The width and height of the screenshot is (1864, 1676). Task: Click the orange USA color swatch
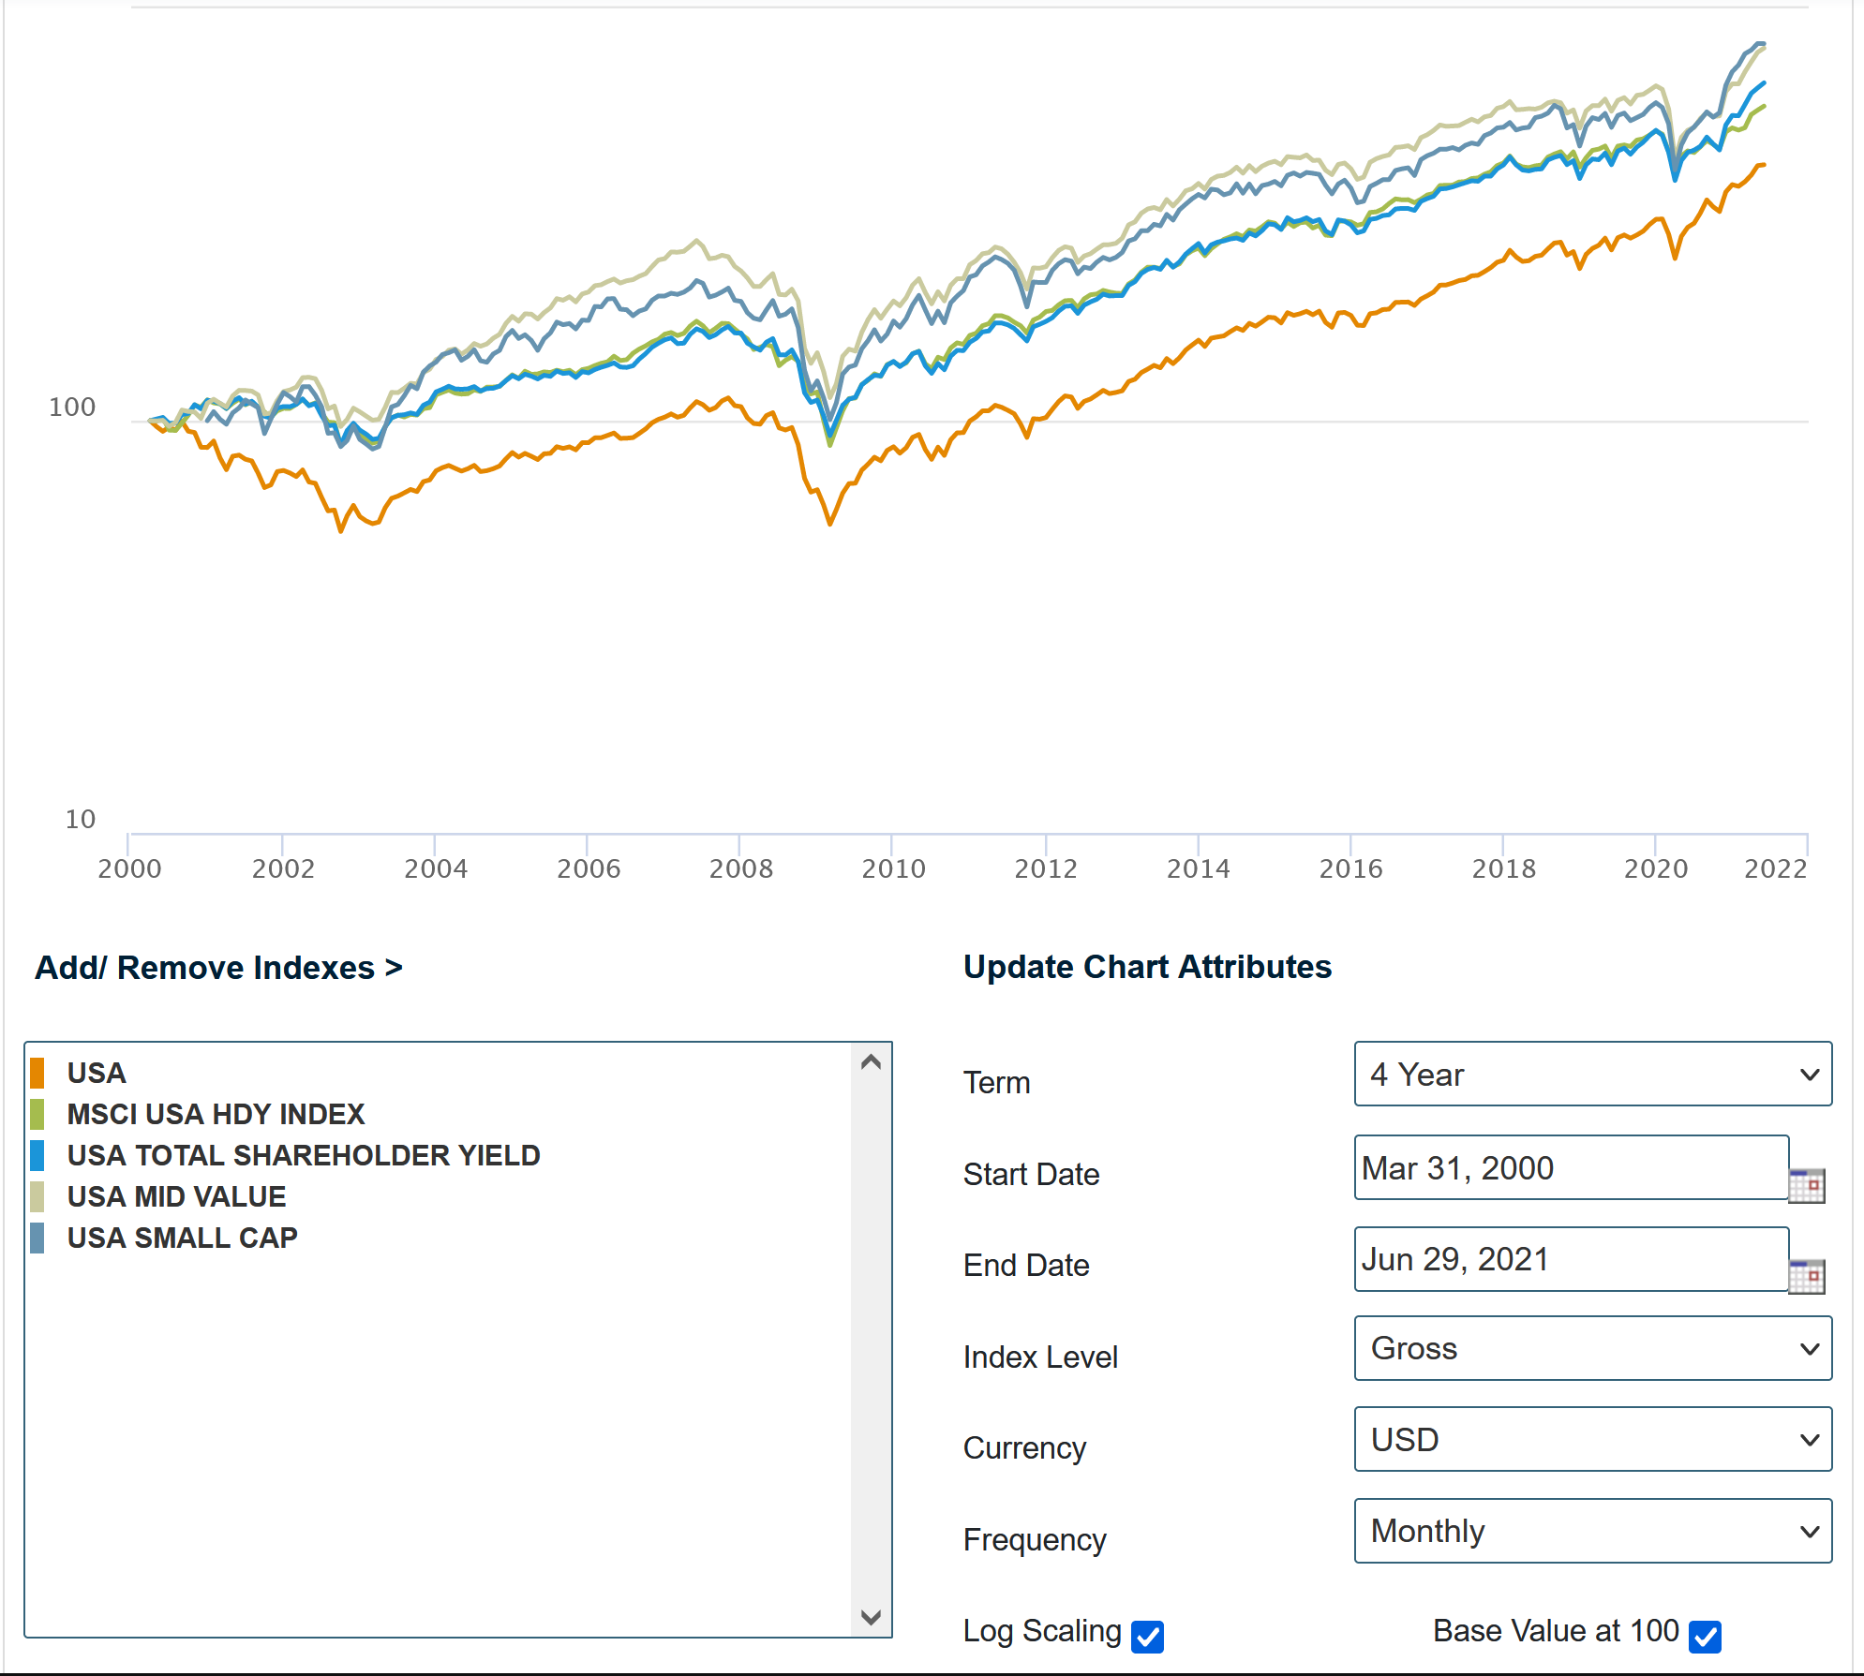click(37, 1073)
